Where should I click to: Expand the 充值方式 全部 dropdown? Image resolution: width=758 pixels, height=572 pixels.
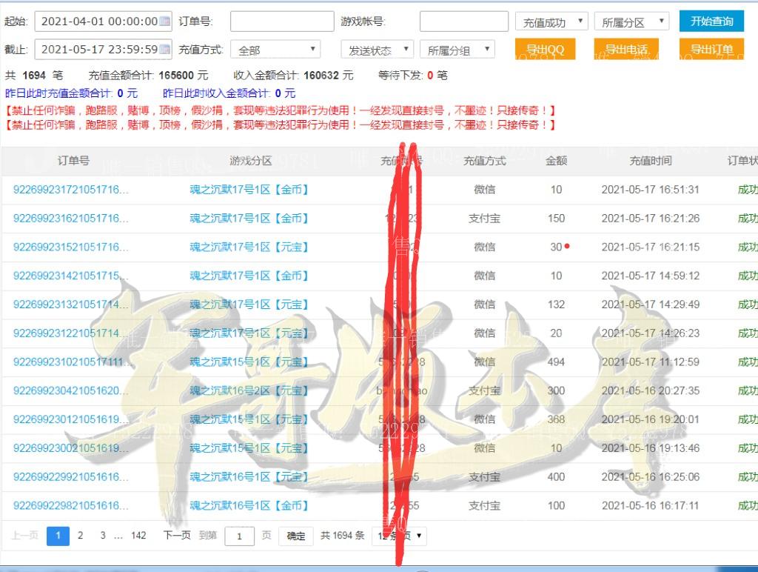(275, 50)
